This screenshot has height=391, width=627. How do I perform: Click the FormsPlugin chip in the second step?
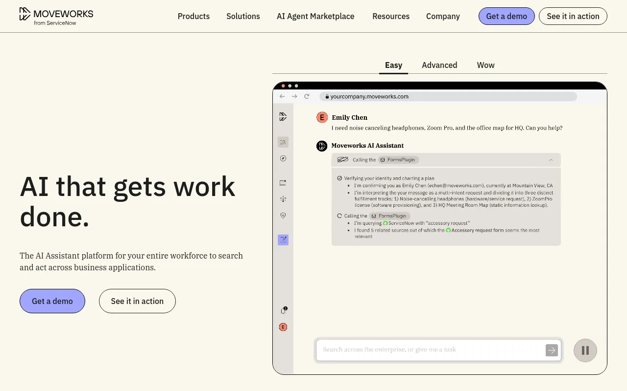tap(390, 216)
